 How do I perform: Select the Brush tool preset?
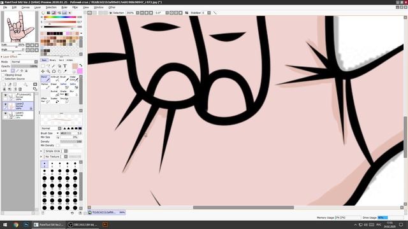coord(64,79)
